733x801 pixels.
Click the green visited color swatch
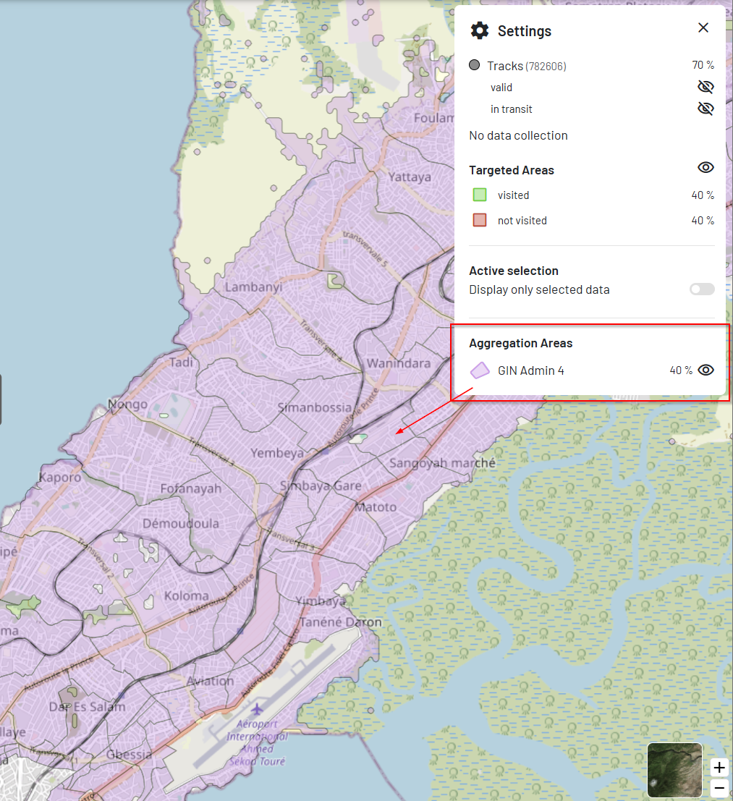[480, 195]
